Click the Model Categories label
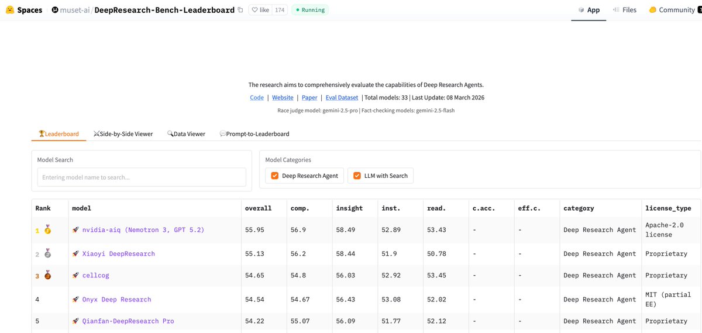The image size is (702, 333). (x=288, y=160)
